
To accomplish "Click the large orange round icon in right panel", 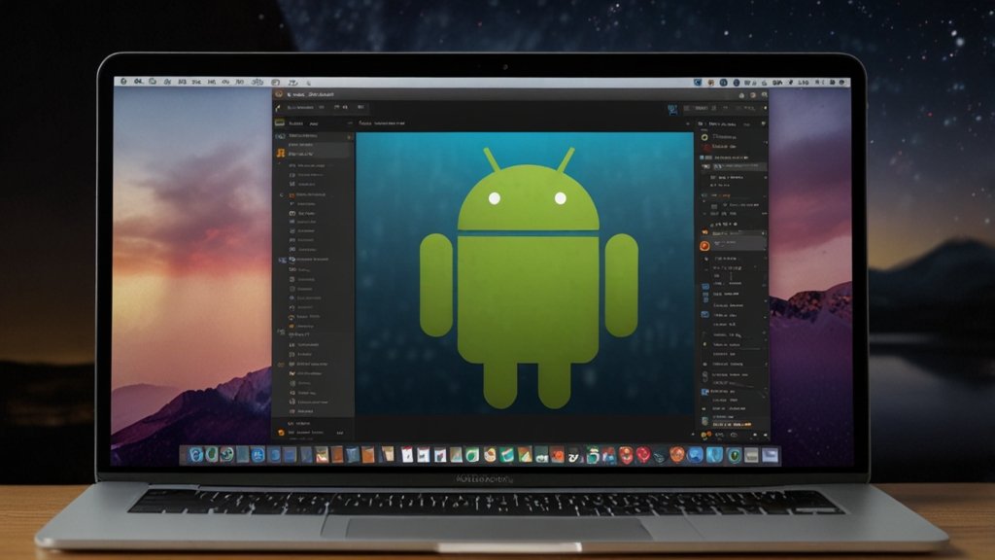I will point(704,246).
